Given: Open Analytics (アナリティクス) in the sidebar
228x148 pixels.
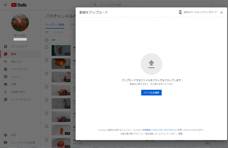Looking at the screenshot, I should click(x=19, y=69).
